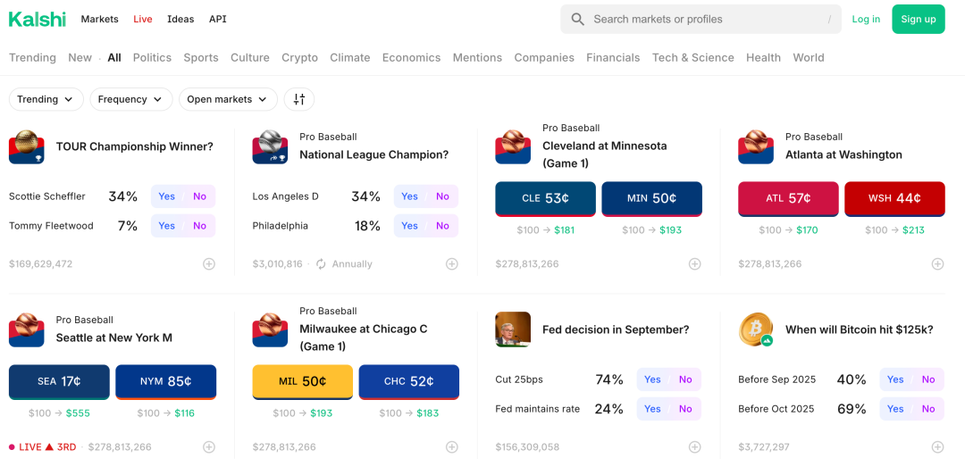
Task: Switch to the Crypto category tab
Action: (299, 57)
